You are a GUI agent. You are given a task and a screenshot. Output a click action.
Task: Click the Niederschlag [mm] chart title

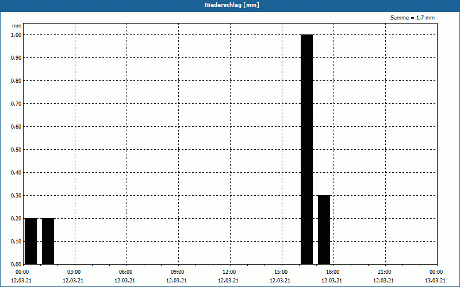click(232, 5)
